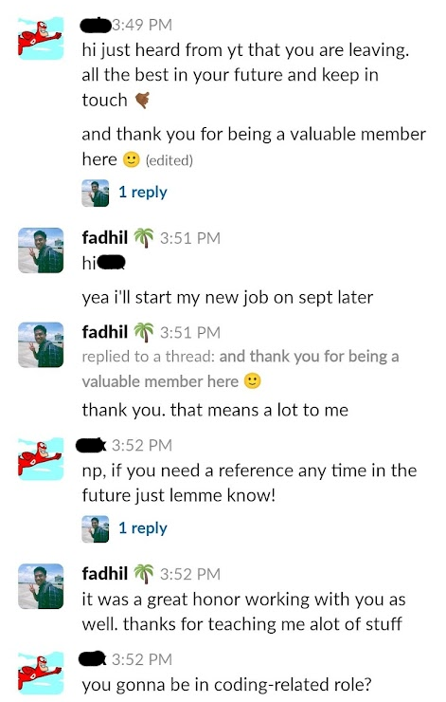Click the palm tree emoji on the 3:52 PM fadhil message
446x702 pixels.
[143, 574]
